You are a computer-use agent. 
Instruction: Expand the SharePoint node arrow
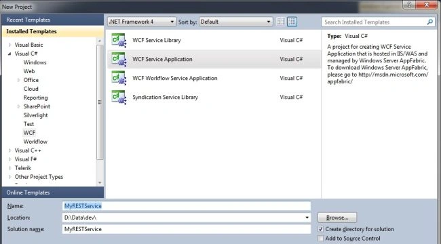(18, 106)
